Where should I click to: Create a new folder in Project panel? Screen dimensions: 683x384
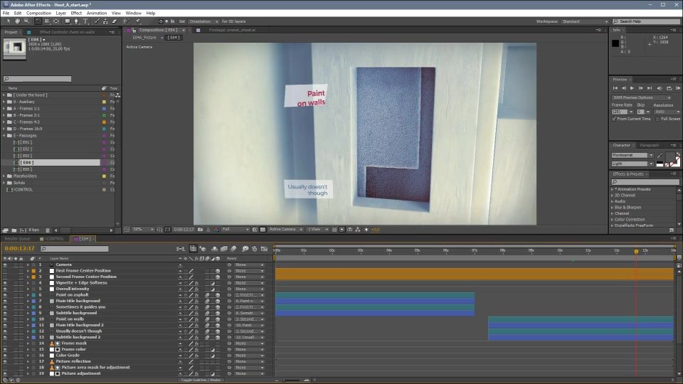click(14, 230)
